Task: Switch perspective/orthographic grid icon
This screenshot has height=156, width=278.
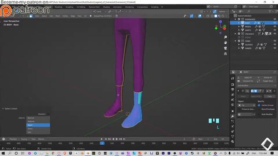Action: point(225,54)
